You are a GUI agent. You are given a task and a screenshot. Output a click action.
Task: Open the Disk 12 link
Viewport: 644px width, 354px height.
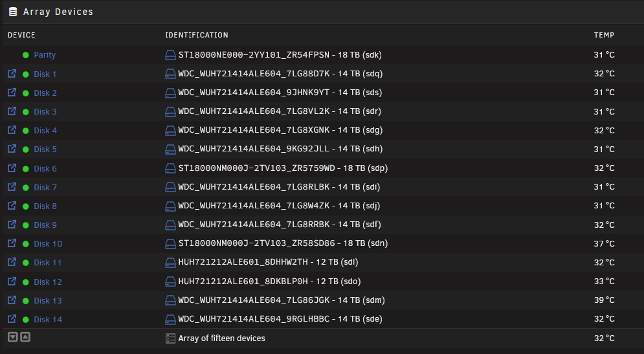click(48, 282)
